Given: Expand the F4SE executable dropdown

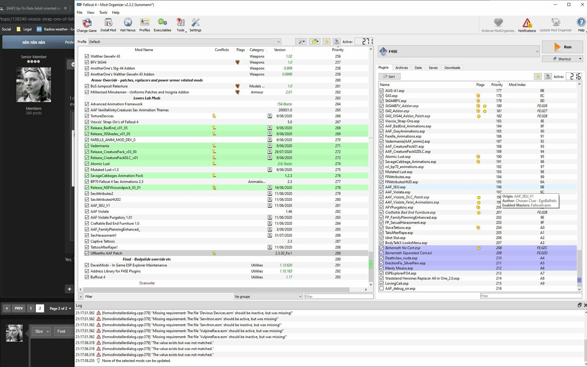Looking at the screenshot, I should 459,51.
